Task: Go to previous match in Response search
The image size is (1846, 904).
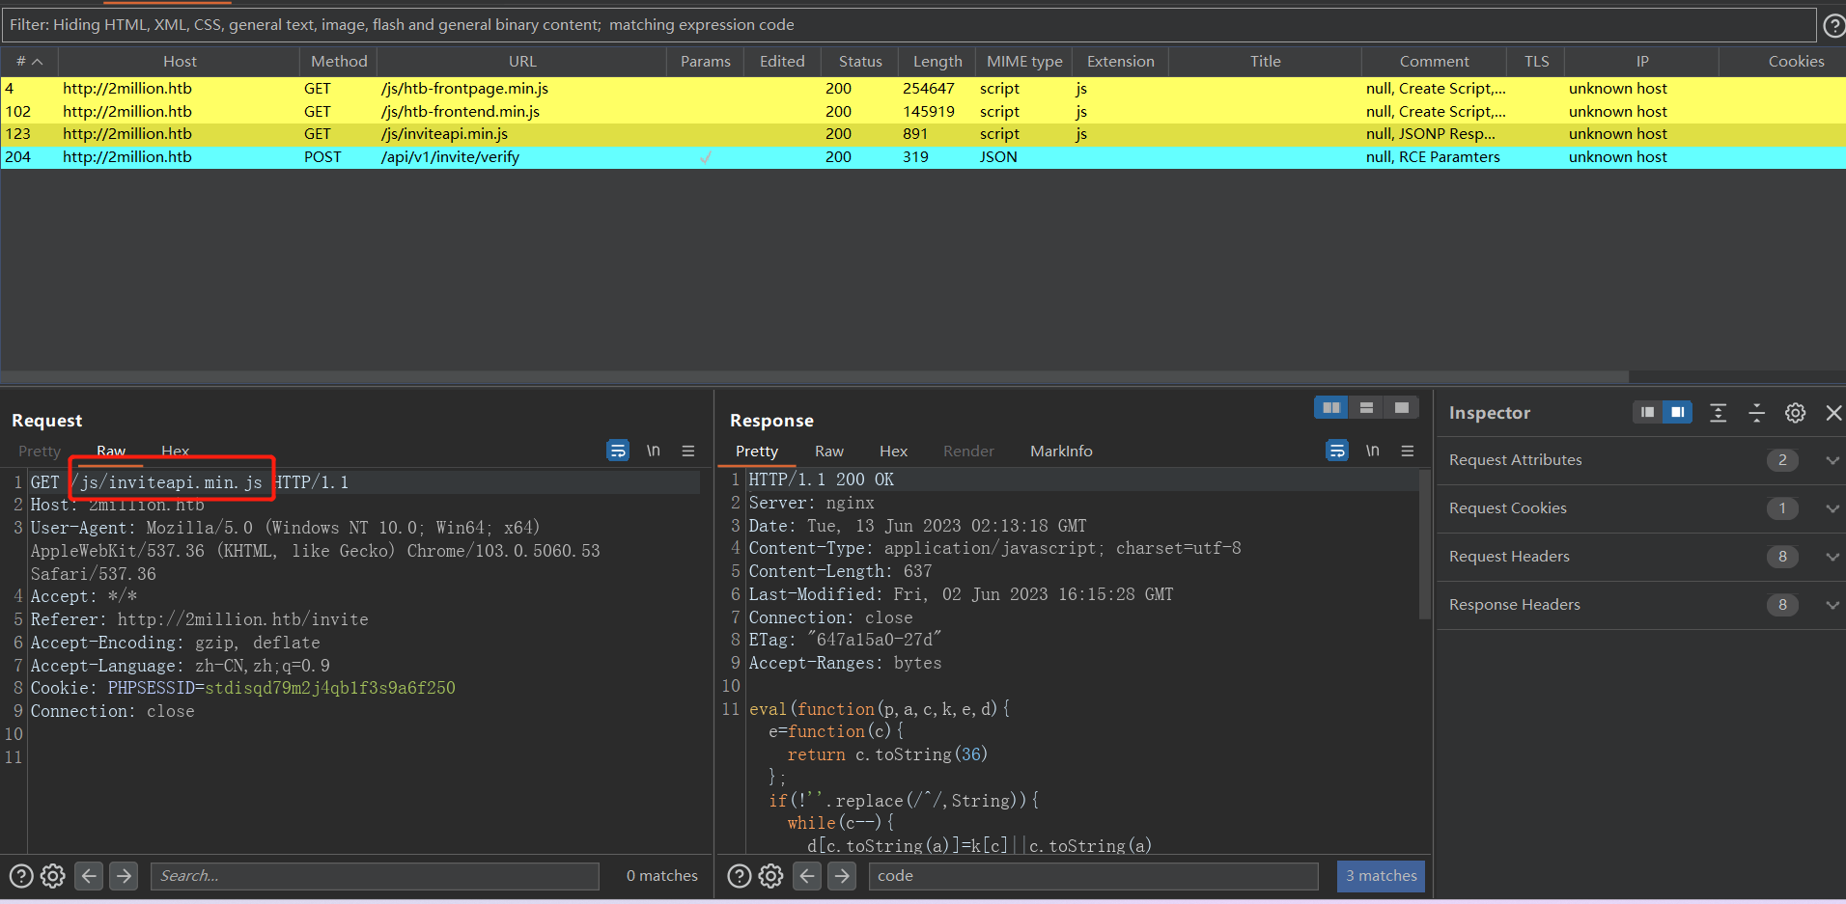Action: (807, 876)
